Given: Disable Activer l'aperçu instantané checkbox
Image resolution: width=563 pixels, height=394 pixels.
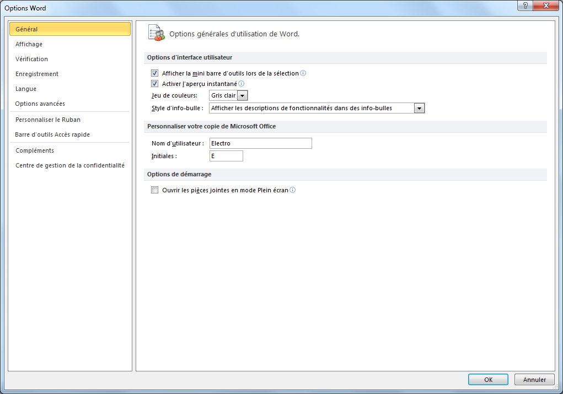Looking at the screenshot, I should point(154,84).
